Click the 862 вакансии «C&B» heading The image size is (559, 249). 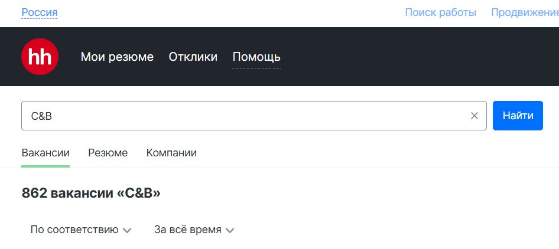click(91, 193)
